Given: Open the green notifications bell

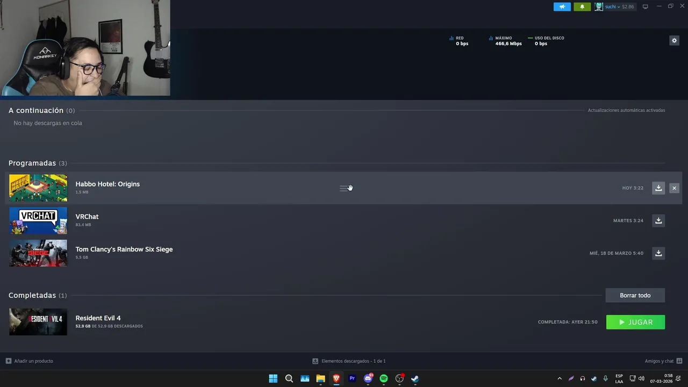Looking at the screenshot, I should pyautogui.click(x=582, y=6).
